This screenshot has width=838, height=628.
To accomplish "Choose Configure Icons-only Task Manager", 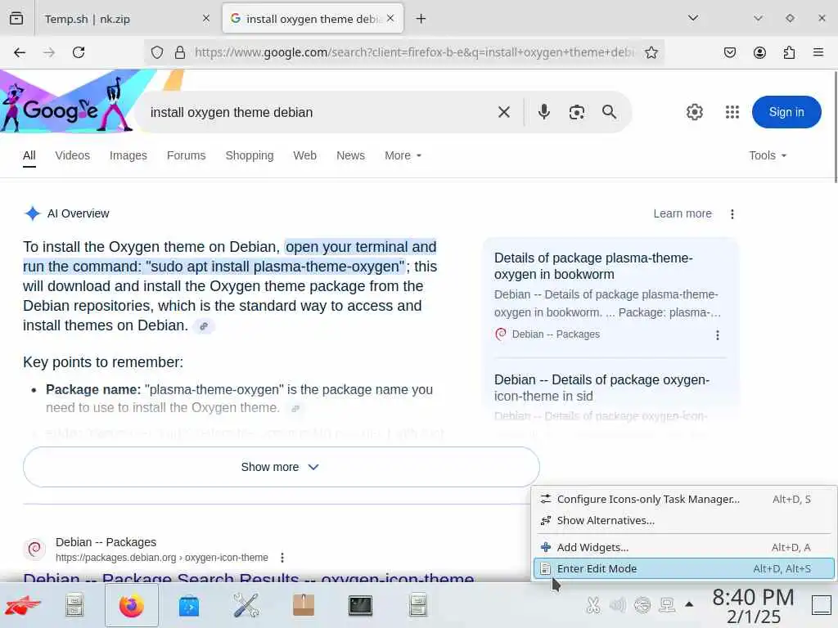I will 684,500.
